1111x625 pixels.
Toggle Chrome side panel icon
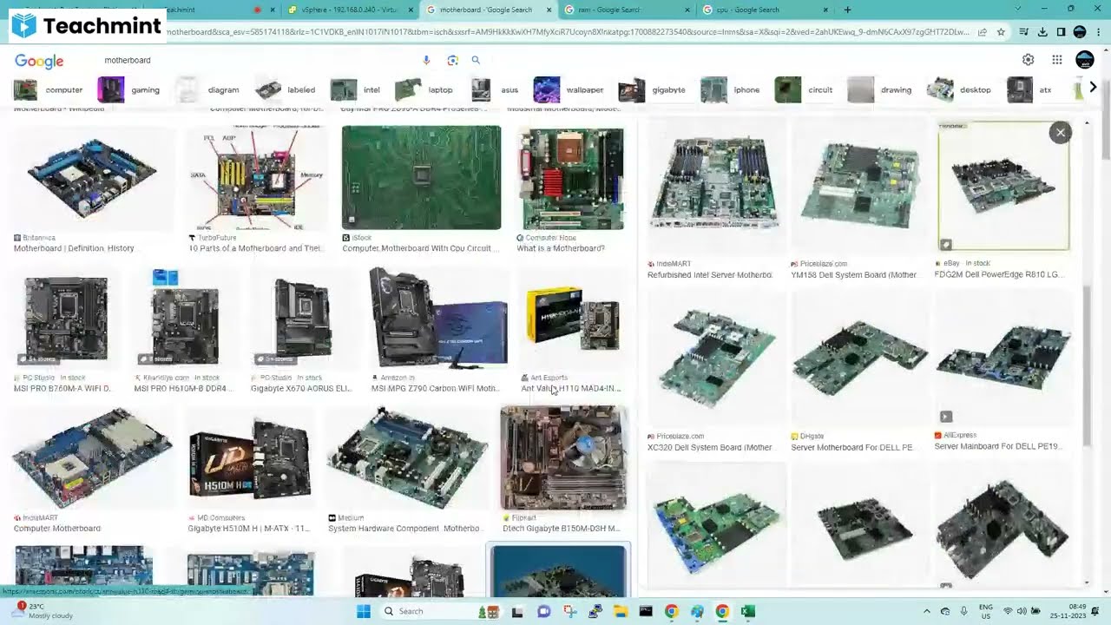coord(1061,32)
